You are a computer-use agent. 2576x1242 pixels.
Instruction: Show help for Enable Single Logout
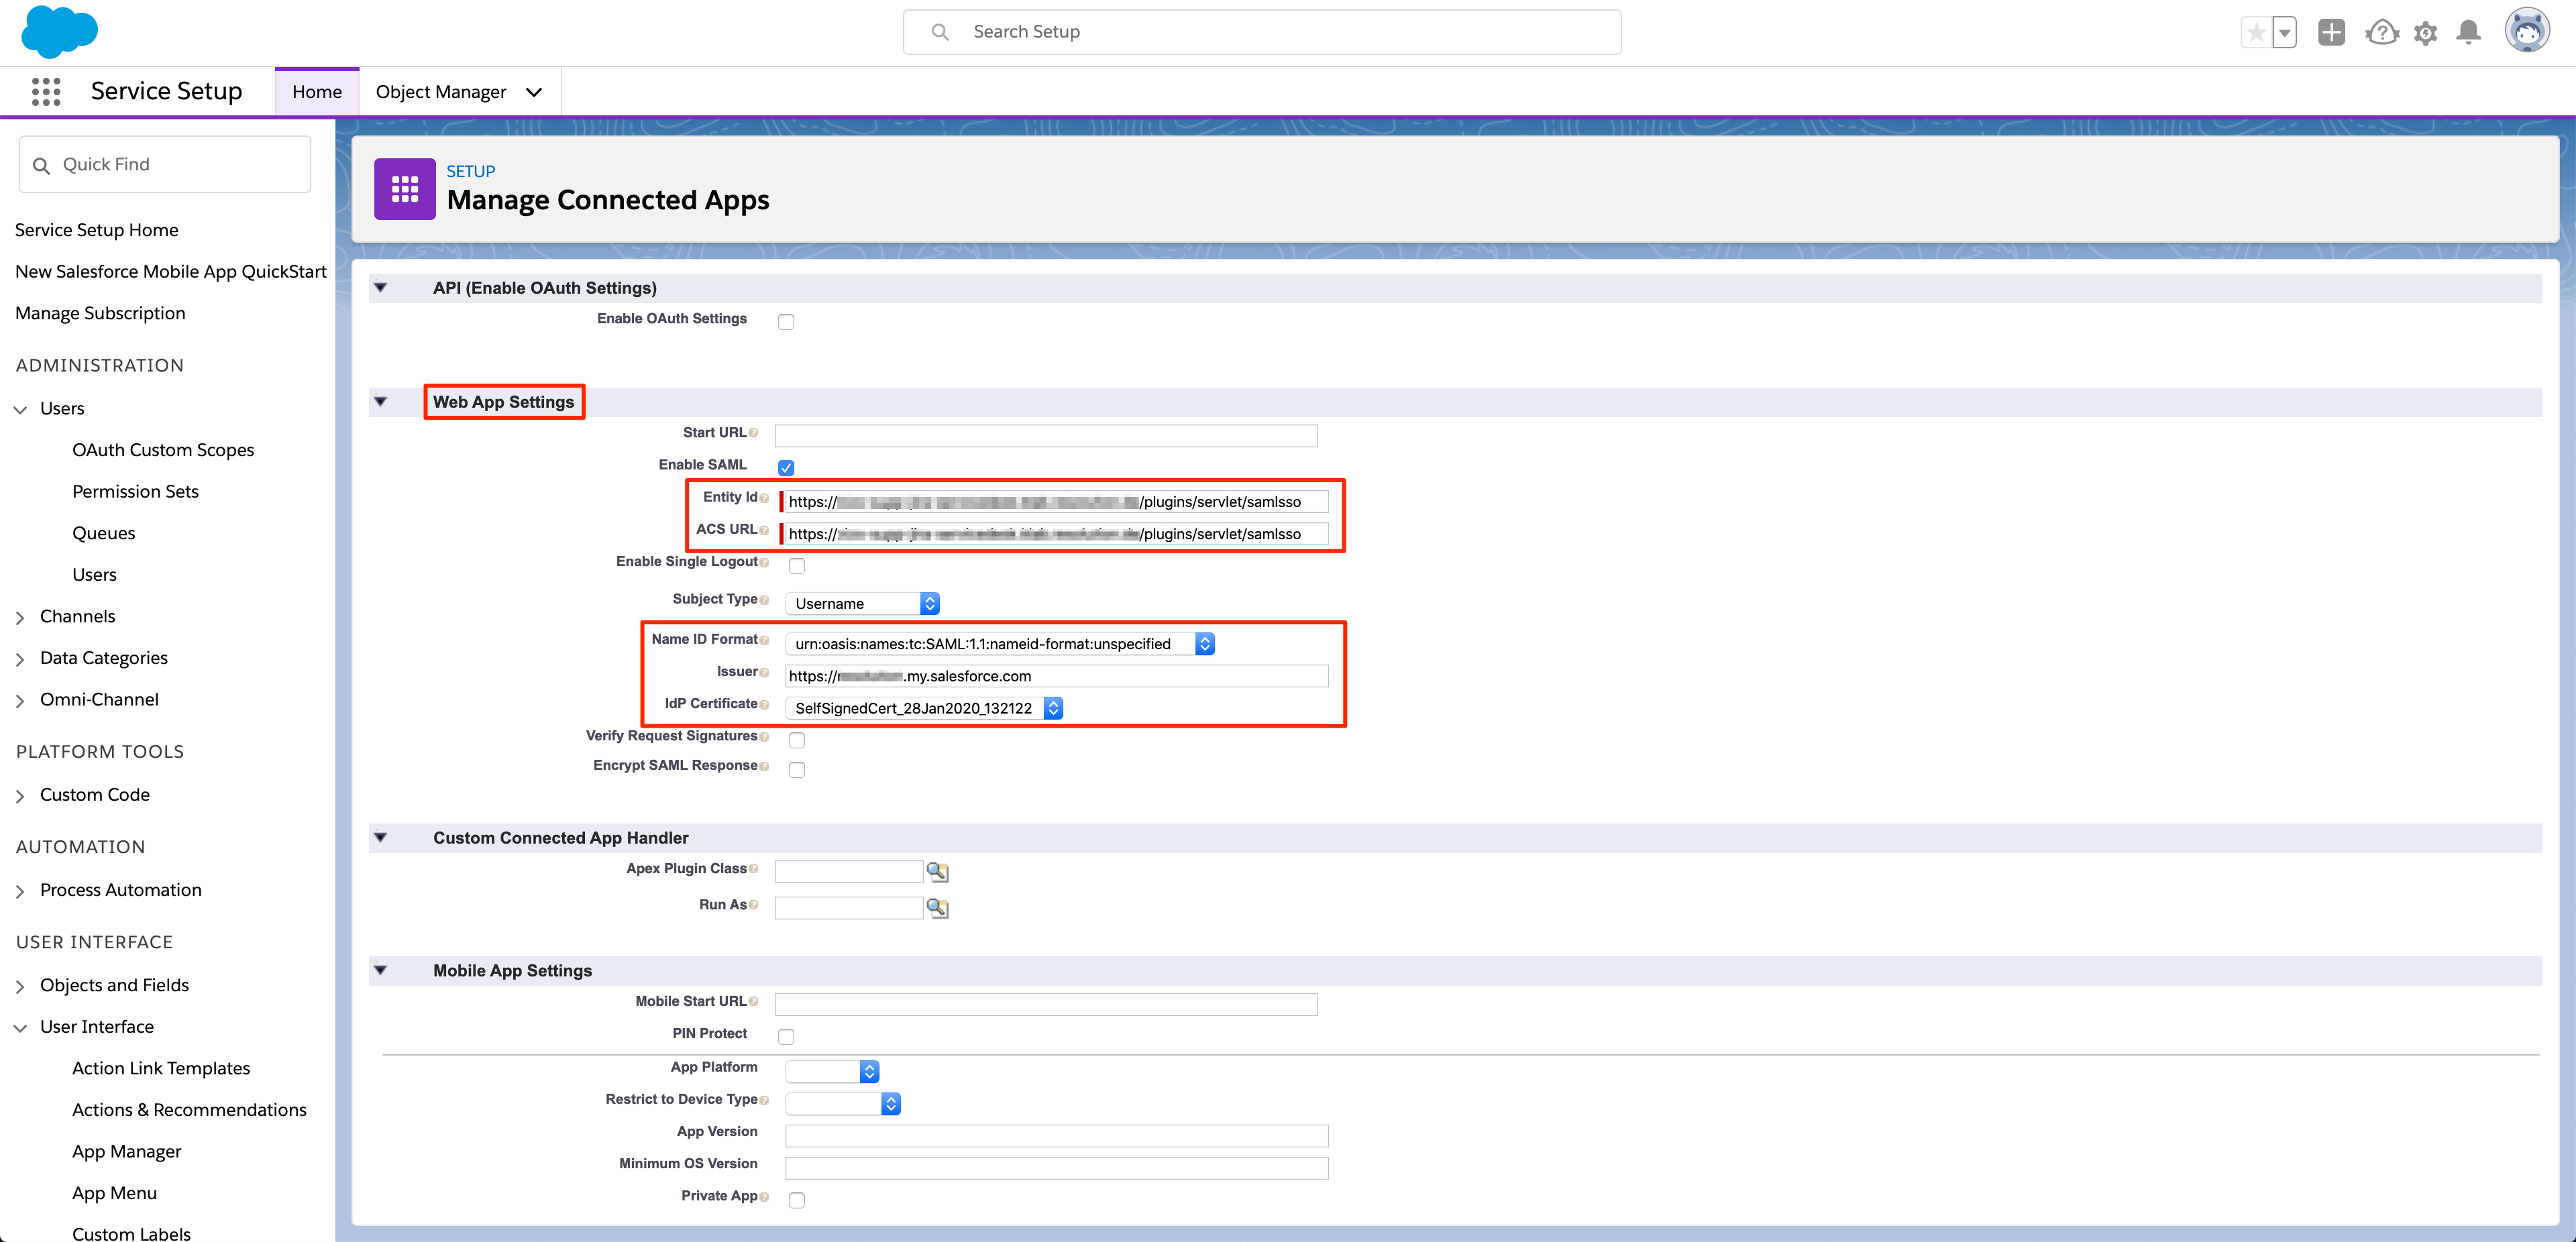[764, 562]
